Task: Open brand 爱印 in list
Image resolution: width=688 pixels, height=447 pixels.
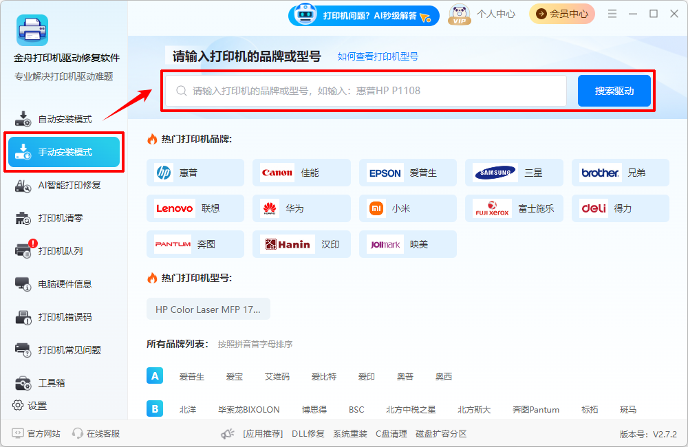Action: (x=367, y=376)
